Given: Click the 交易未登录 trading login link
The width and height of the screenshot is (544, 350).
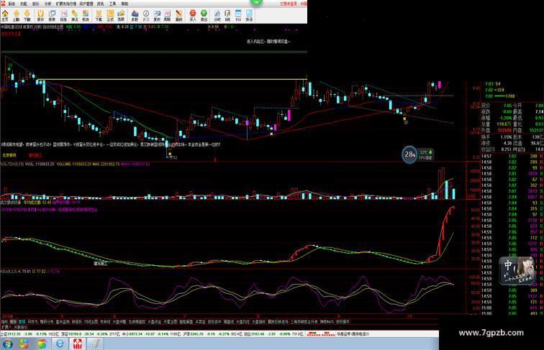Looking at the screenshot, I should (289, 4).
